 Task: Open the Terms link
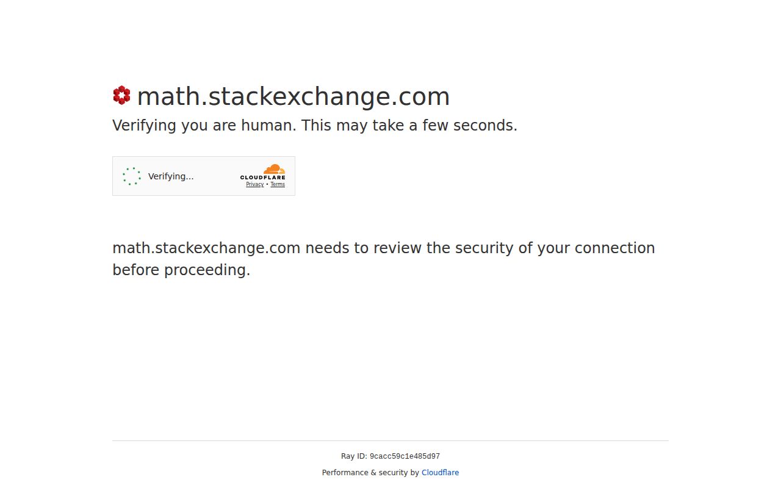278,184
